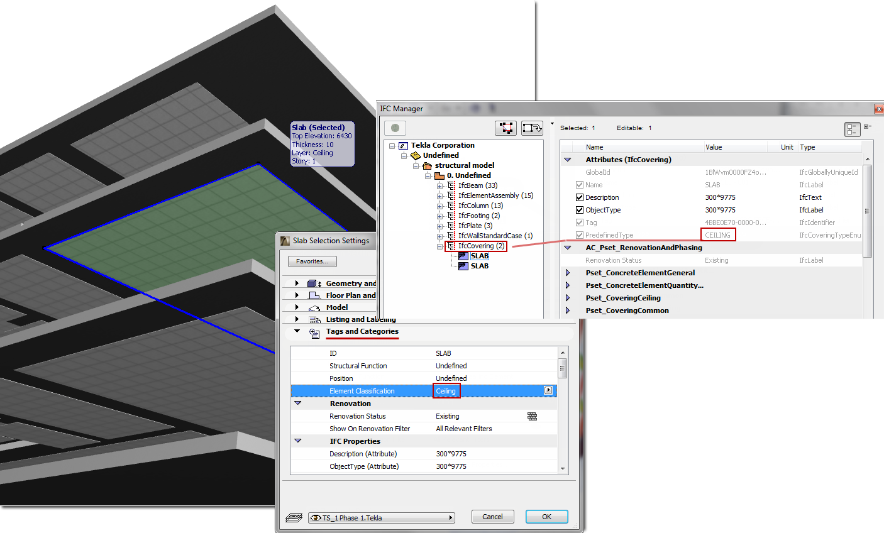
Task: Click Cancel in Slab Selection Settings
Action: tap(492, 517)
